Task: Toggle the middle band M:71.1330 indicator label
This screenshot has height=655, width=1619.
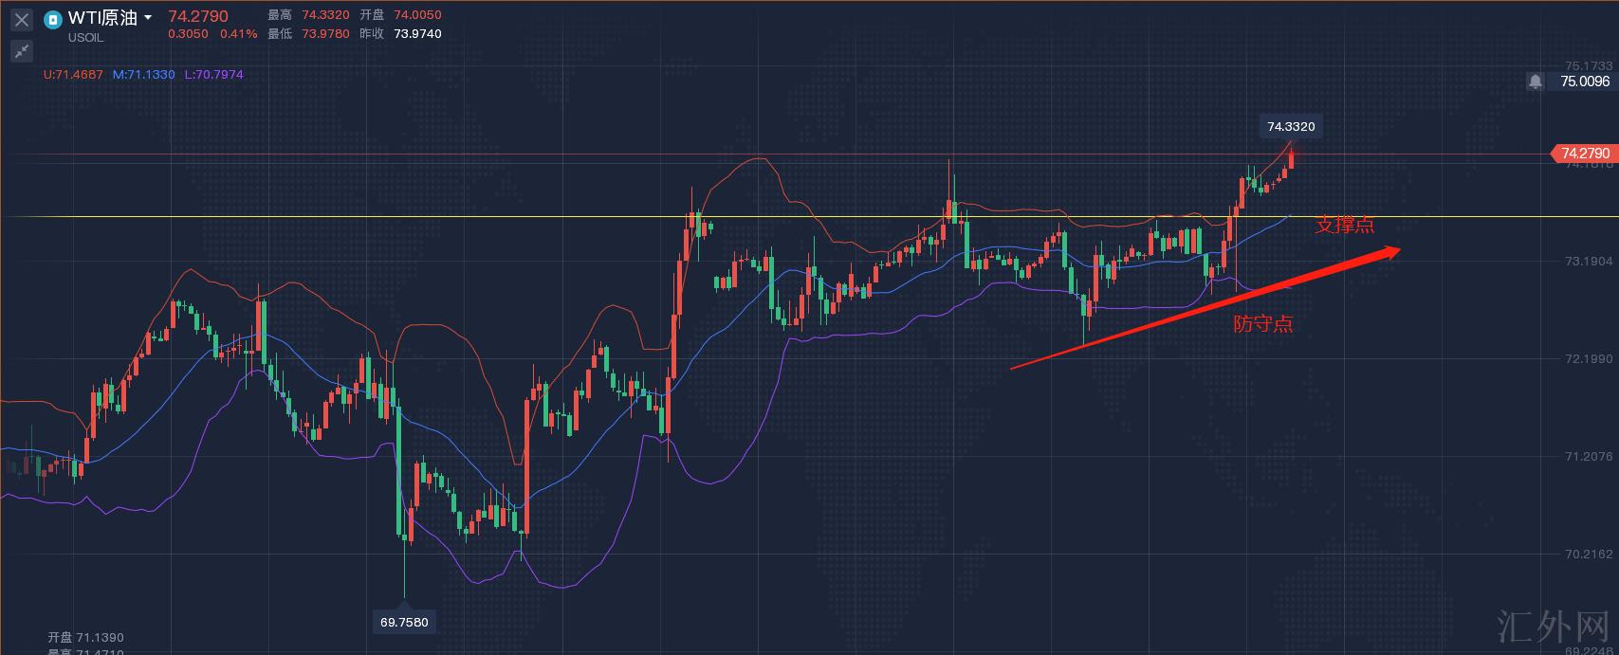Action: (143, 74)
